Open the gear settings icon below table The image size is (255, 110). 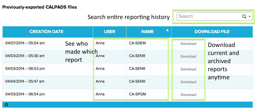point(6,105)
